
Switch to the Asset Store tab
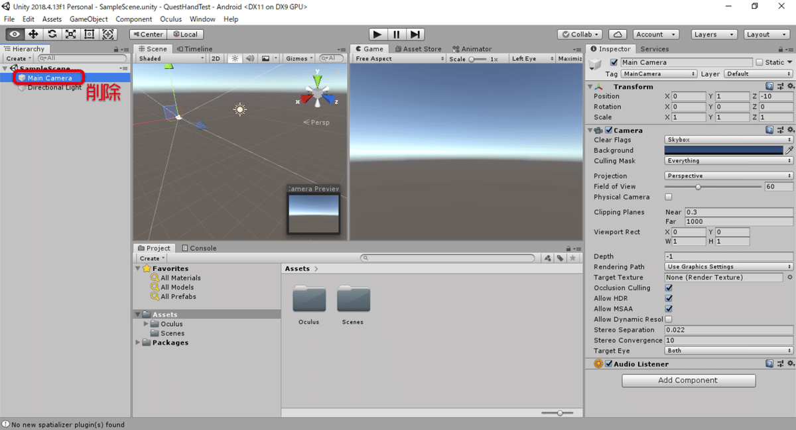[418, 49]
